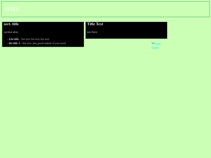
Task: Click the 'List title' list entry
Action: tap(14, 39)
